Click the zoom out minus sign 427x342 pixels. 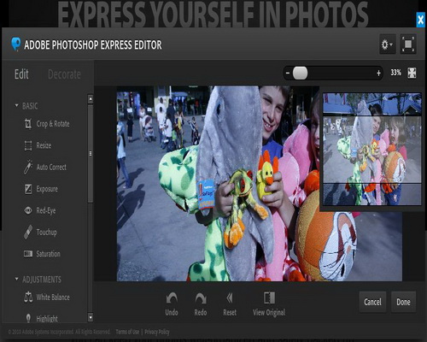(288, 74)
